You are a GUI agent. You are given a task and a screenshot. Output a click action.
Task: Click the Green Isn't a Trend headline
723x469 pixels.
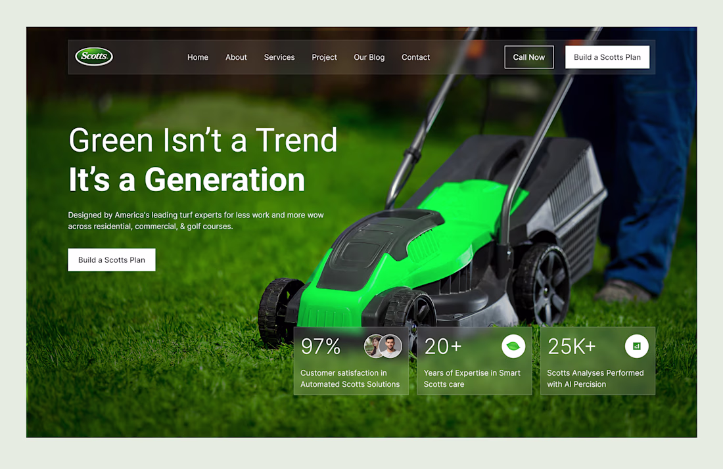coord(203,140)
